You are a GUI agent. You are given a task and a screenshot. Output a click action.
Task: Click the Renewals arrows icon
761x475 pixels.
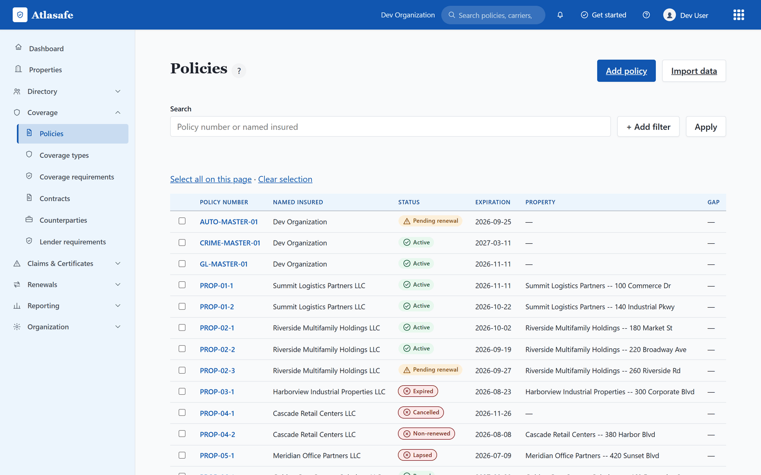coord(17,284)
